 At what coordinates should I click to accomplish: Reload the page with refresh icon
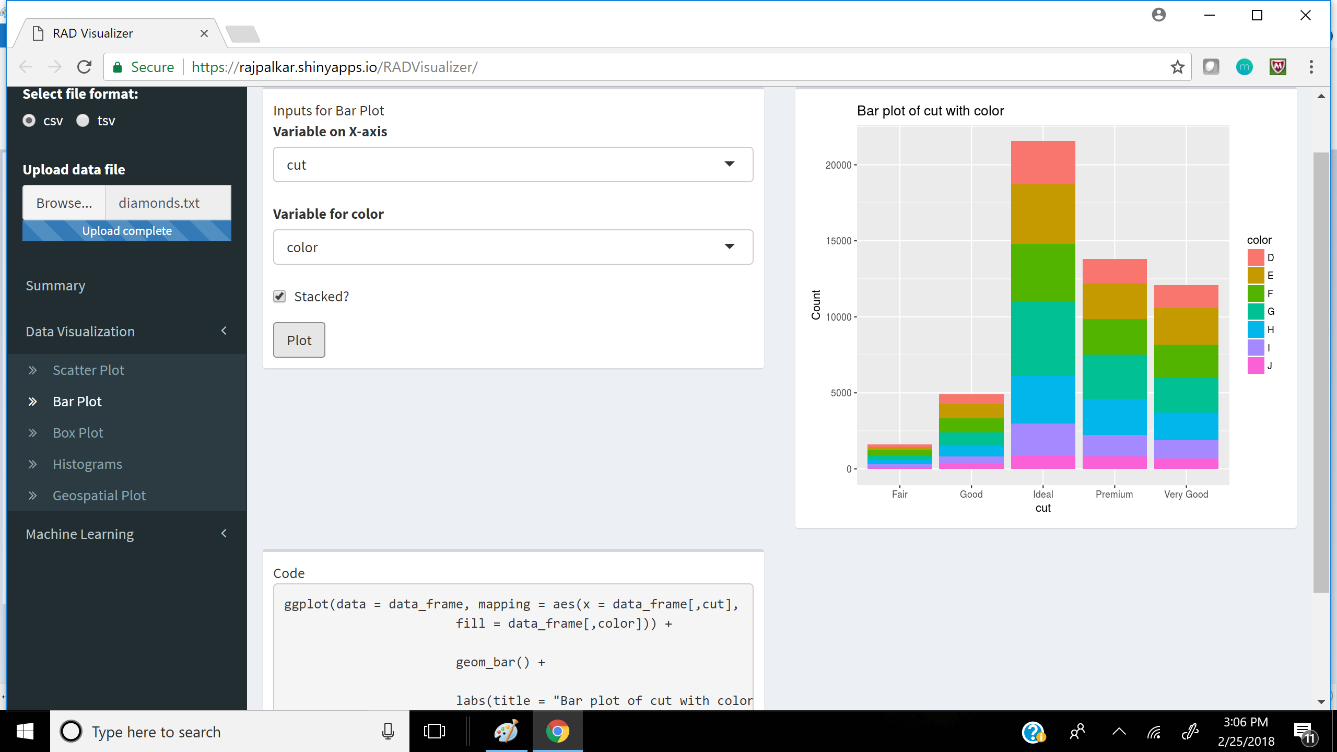tap(84, 67)
